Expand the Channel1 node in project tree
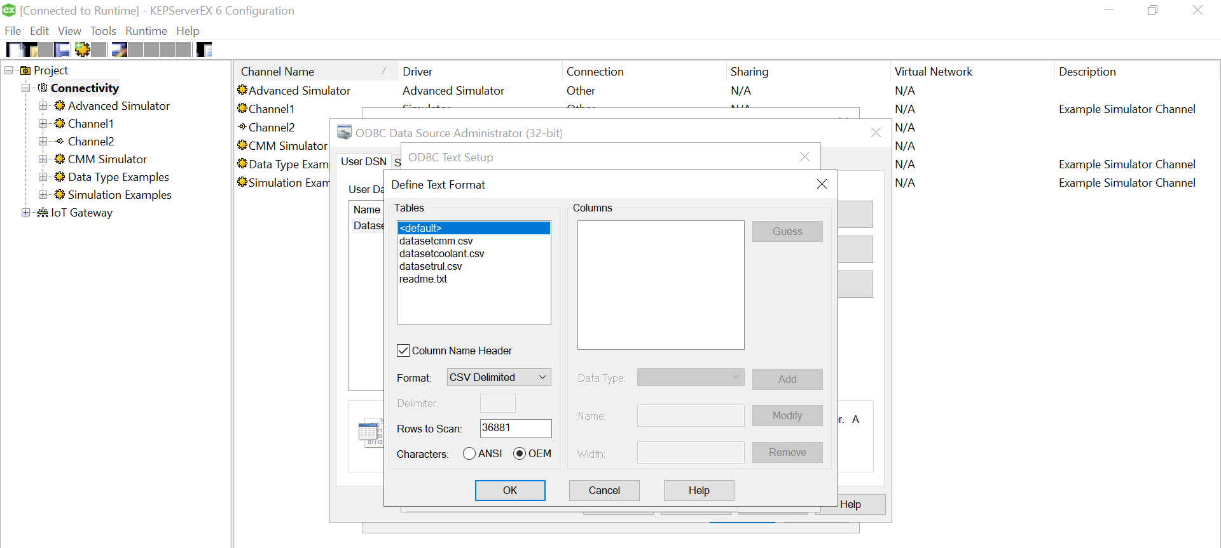Viewport: 1221px width, 548px height. click(43, 124)
